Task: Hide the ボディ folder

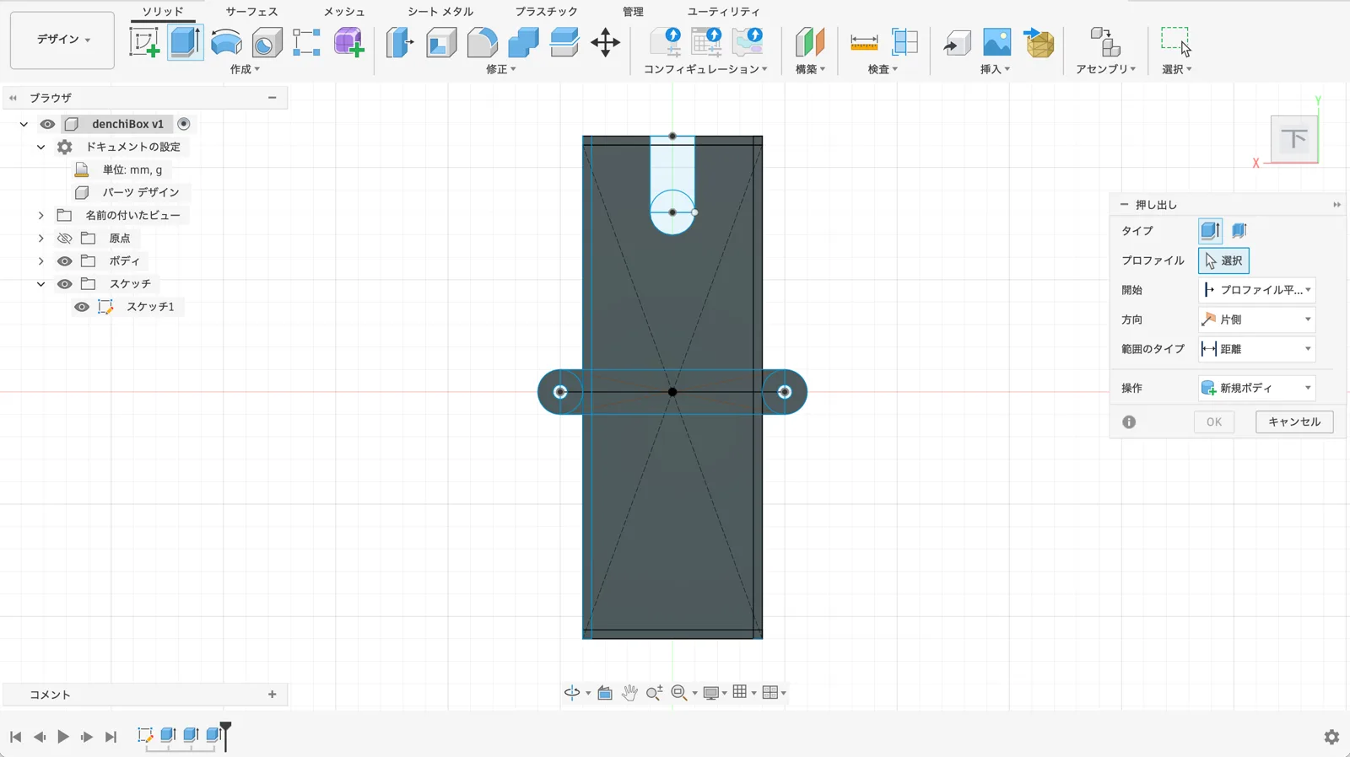Action: [64, 261]
